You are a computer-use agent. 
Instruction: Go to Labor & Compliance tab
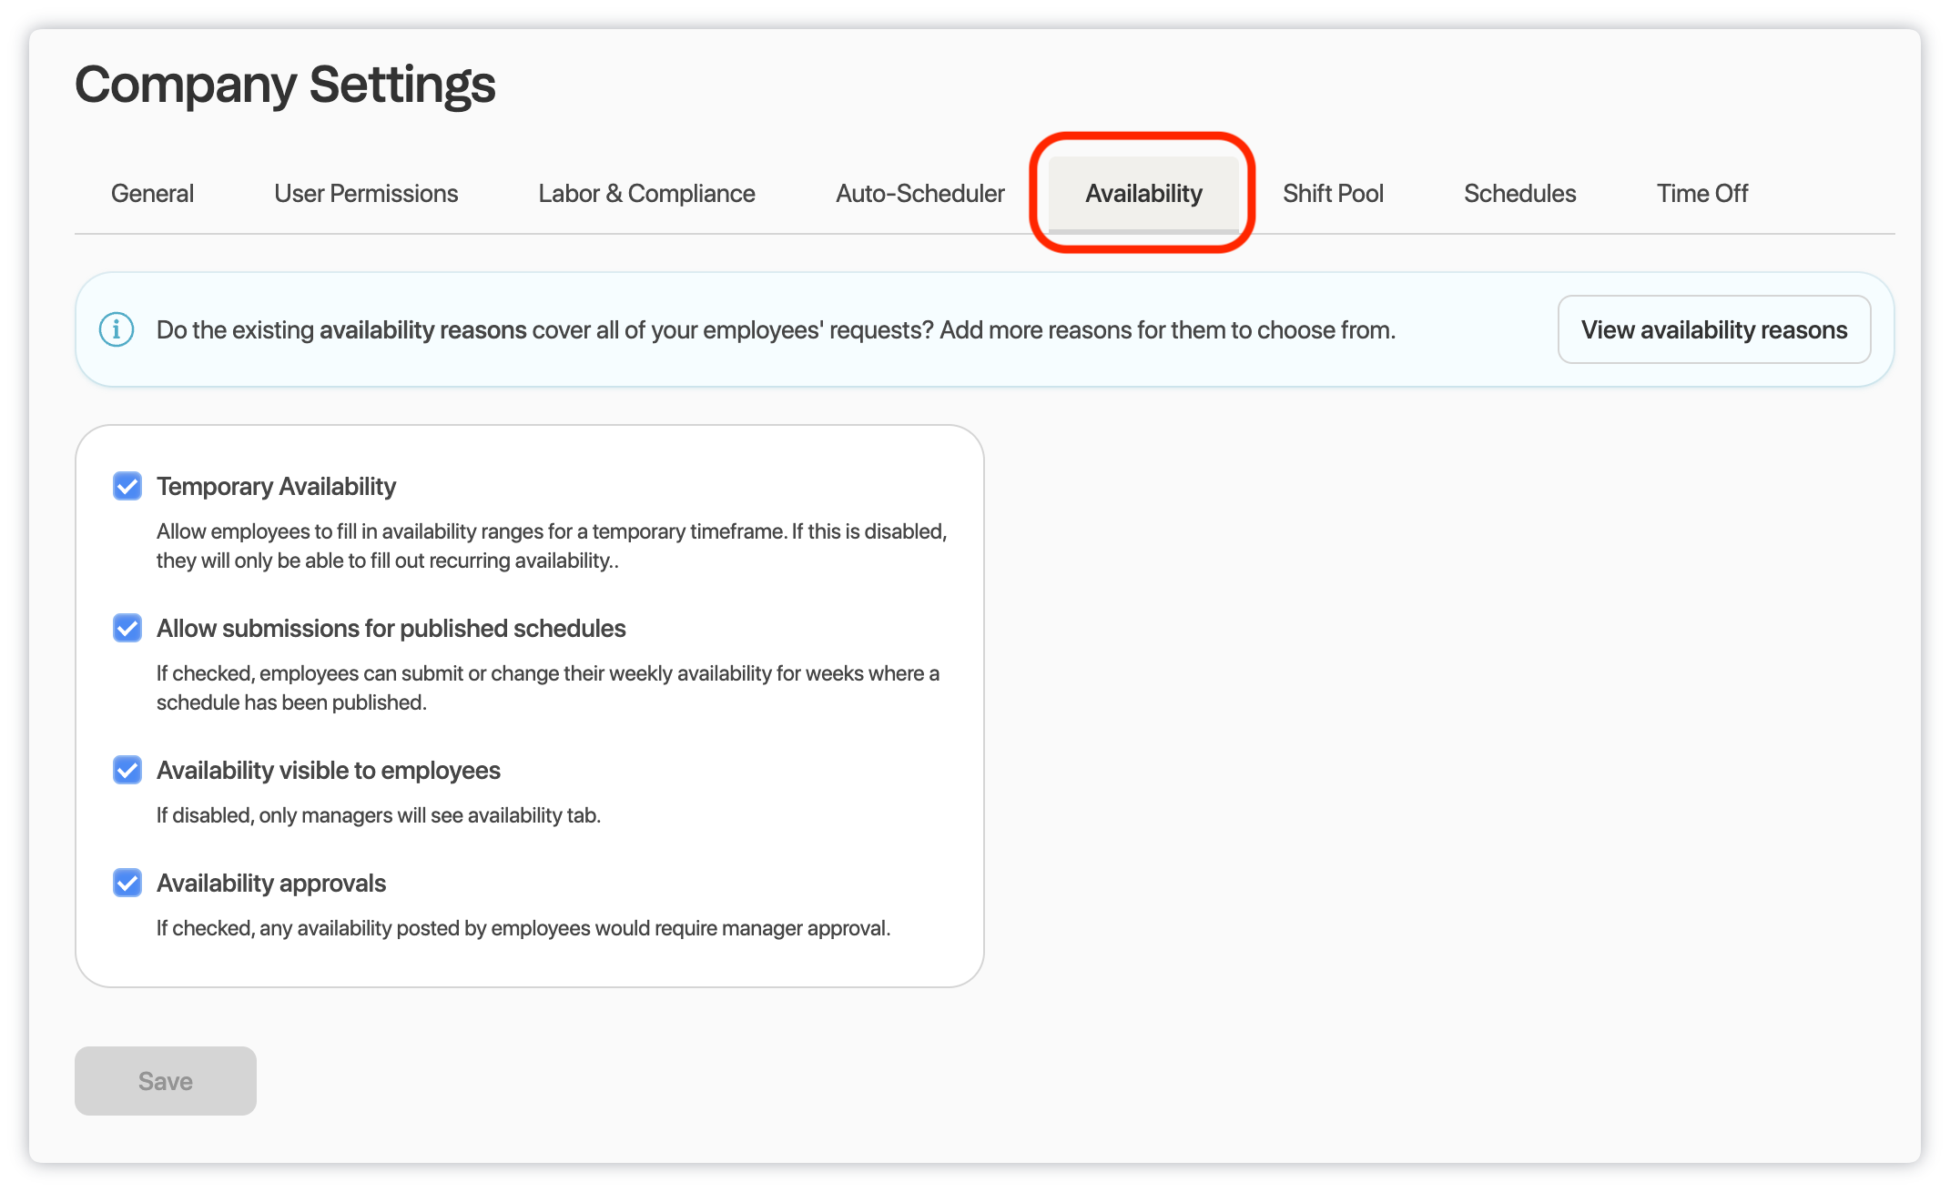646,194
